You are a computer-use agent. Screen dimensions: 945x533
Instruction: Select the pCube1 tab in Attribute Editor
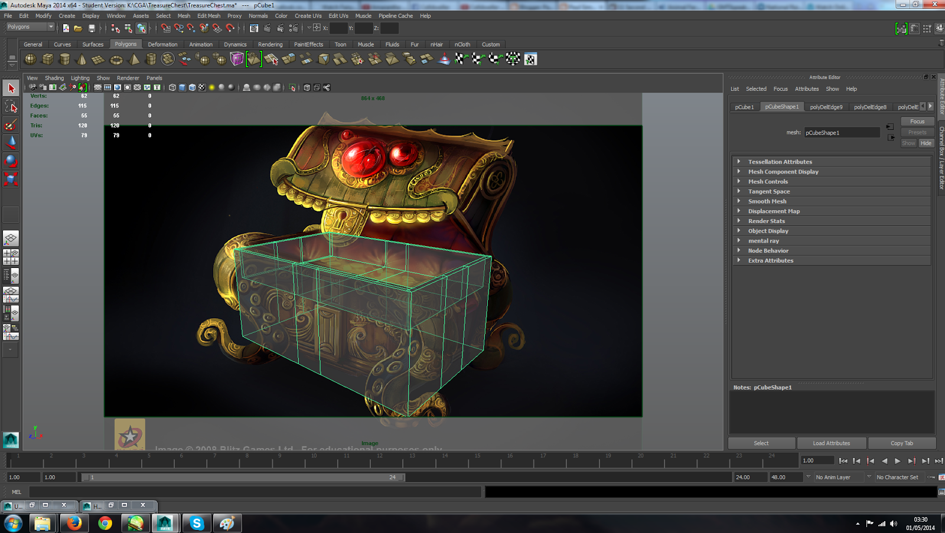(744, 107)
